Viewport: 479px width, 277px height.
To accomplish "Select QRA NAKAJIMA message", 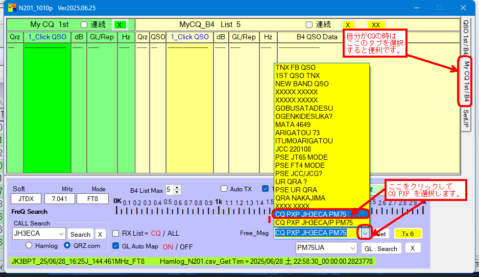I will [x=322, y=198].
